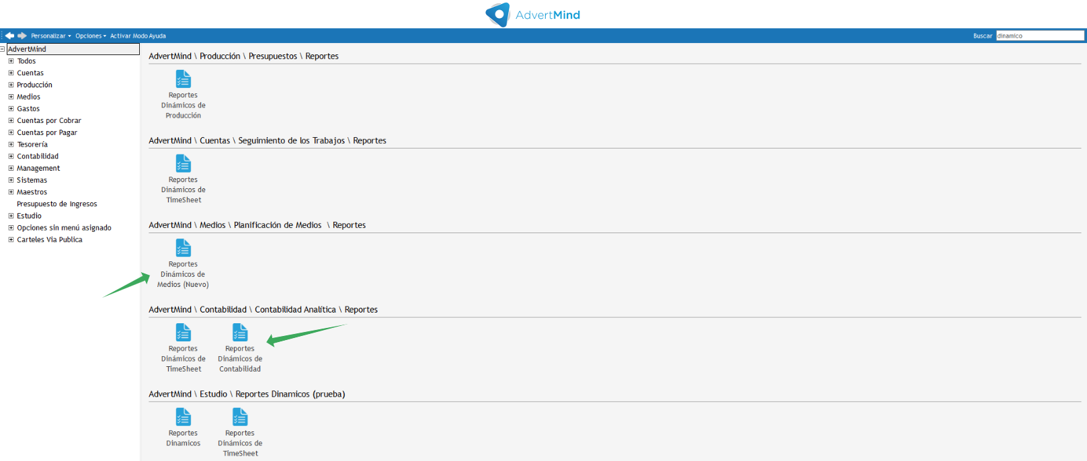
Task: Select Contabilidad in the sidebar tree
Action: point(38,157)
